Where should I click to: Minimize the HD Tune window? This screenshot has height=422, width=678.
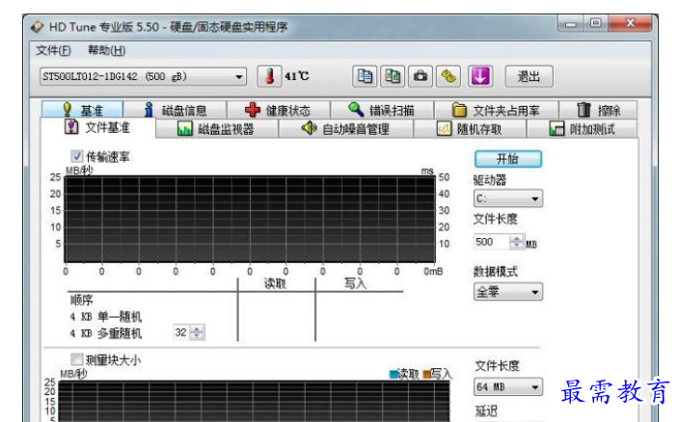(571, 24)
